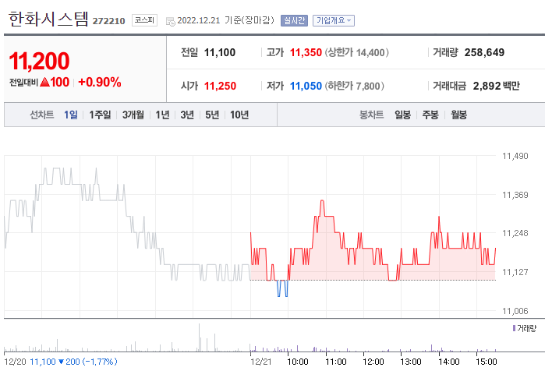The image size is (545, 378).
Task: Click the purple 거래량 legend swatch
Action: point(514,328)
